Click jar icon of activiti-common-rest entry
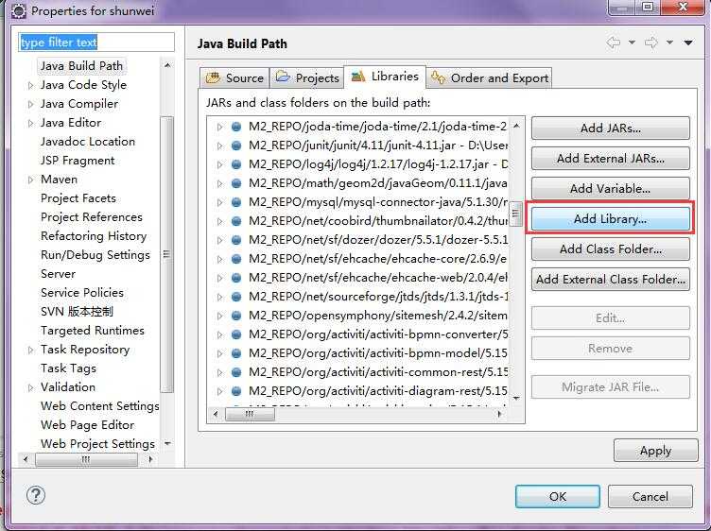Image resolution: width=711 pixels, height=531 pixels. [236, 372]
